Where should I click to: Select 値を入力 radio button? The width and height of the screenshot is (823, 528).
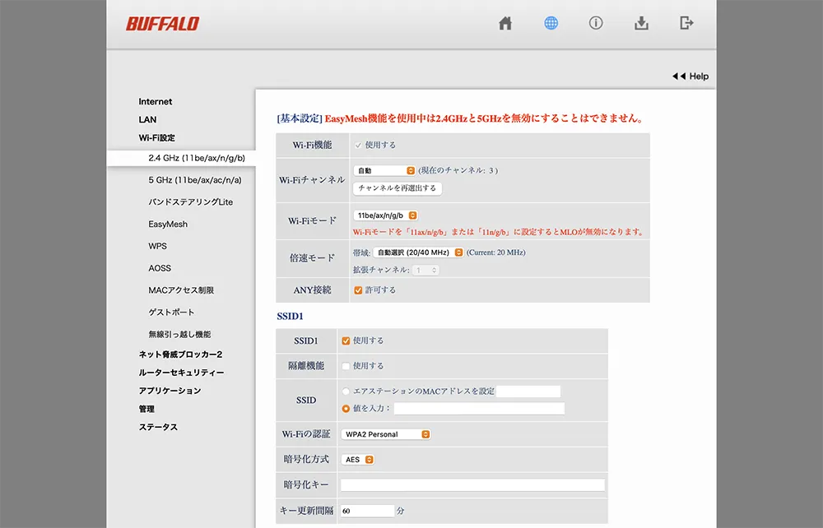coord(346,409)
